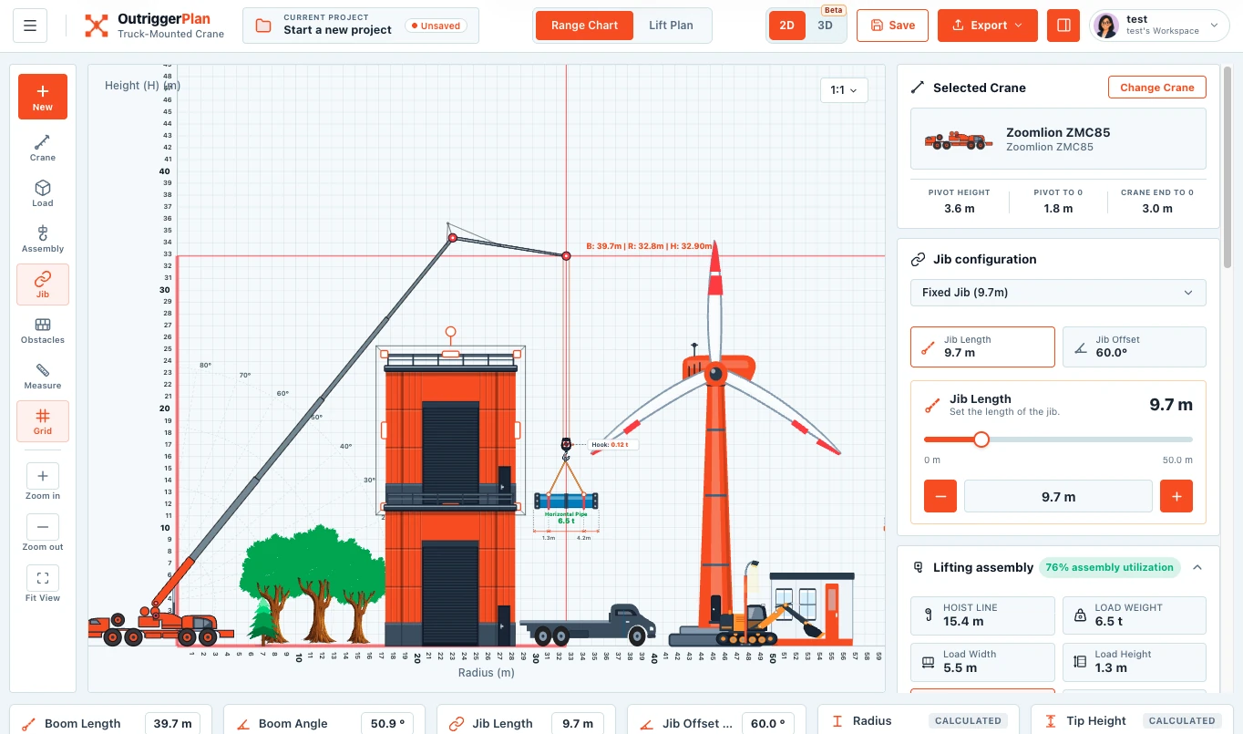Switch to 3D Beta view

[x=826, y=26]
